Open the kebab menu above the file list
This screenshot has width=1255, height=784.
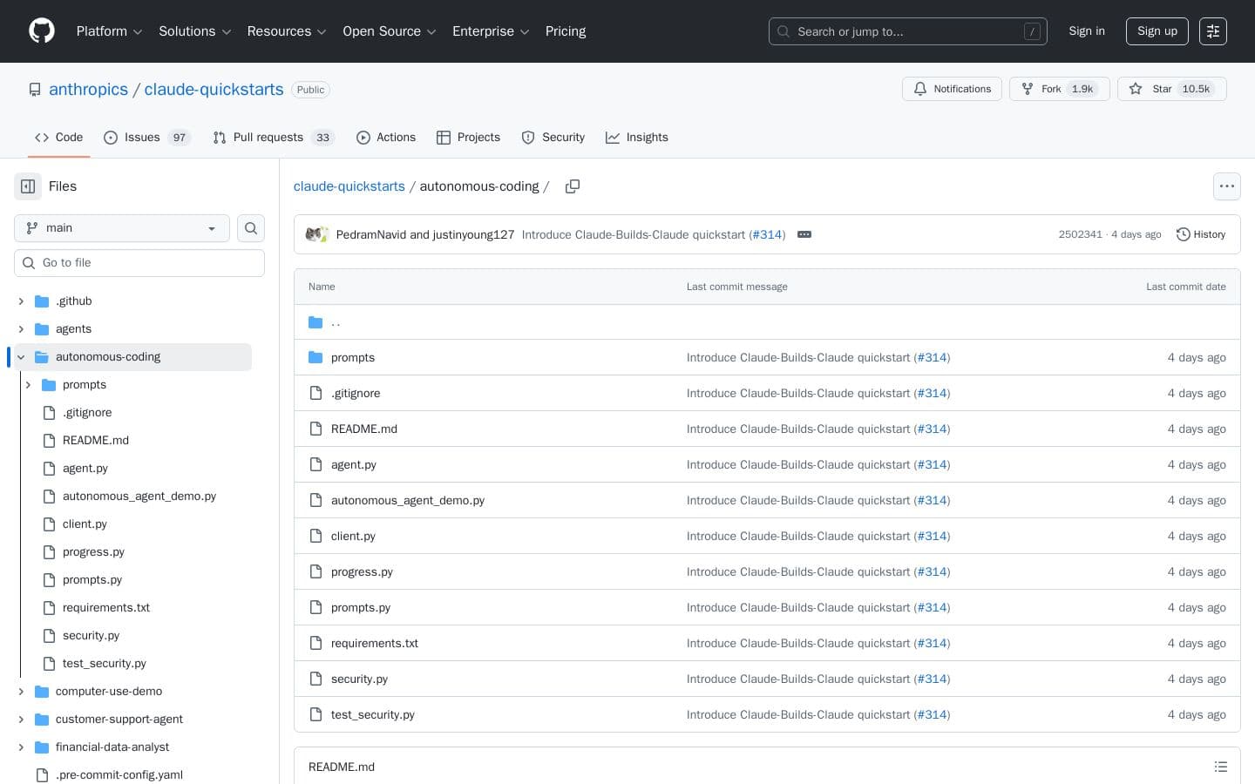1227,186
